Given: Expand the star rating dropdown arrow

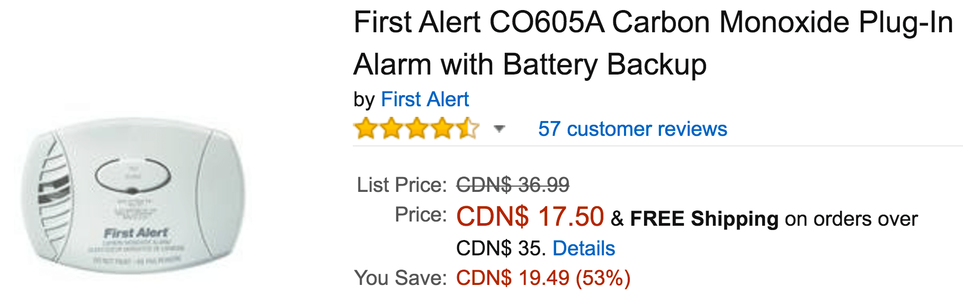Looking at the screenshot, I should [x=499, y=128].
